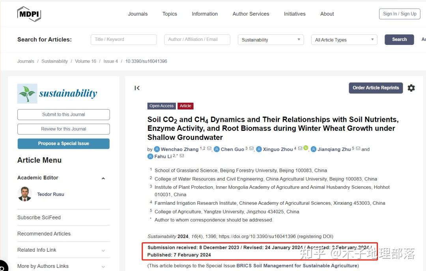This screenshot has height=271, width=426.
Task: Click the MDPI logo
Action: (x=29, y=14)
